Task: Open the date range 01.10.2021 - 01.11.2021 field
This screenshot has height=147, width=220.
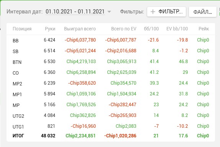Action: (x=75, y=12)
